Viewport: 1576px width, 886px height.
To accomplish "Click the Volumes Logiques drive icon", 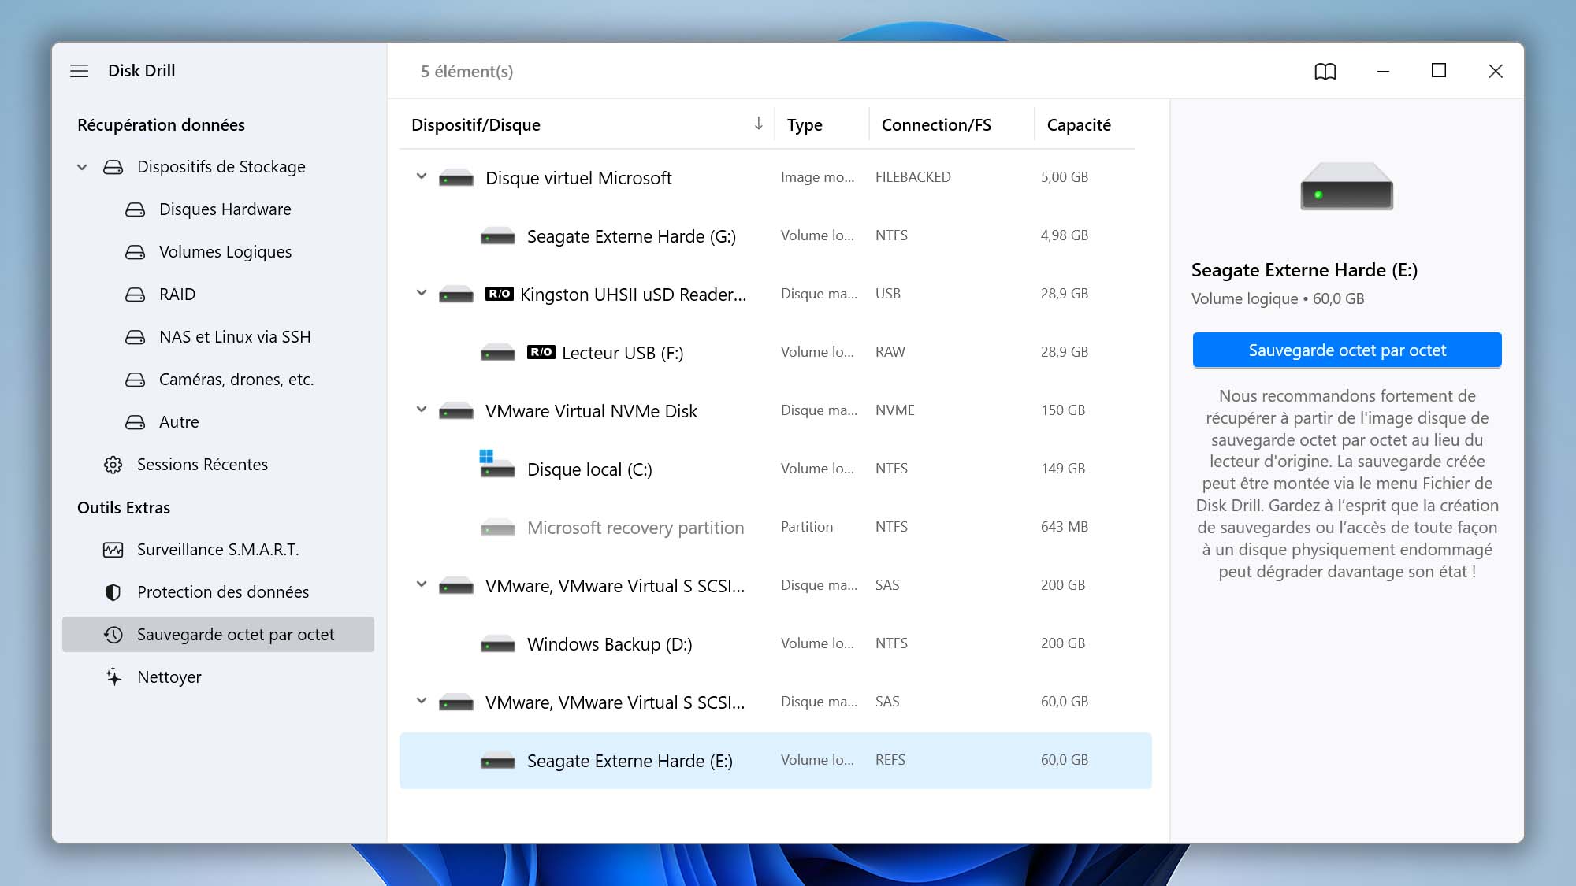I will (136, 252).
